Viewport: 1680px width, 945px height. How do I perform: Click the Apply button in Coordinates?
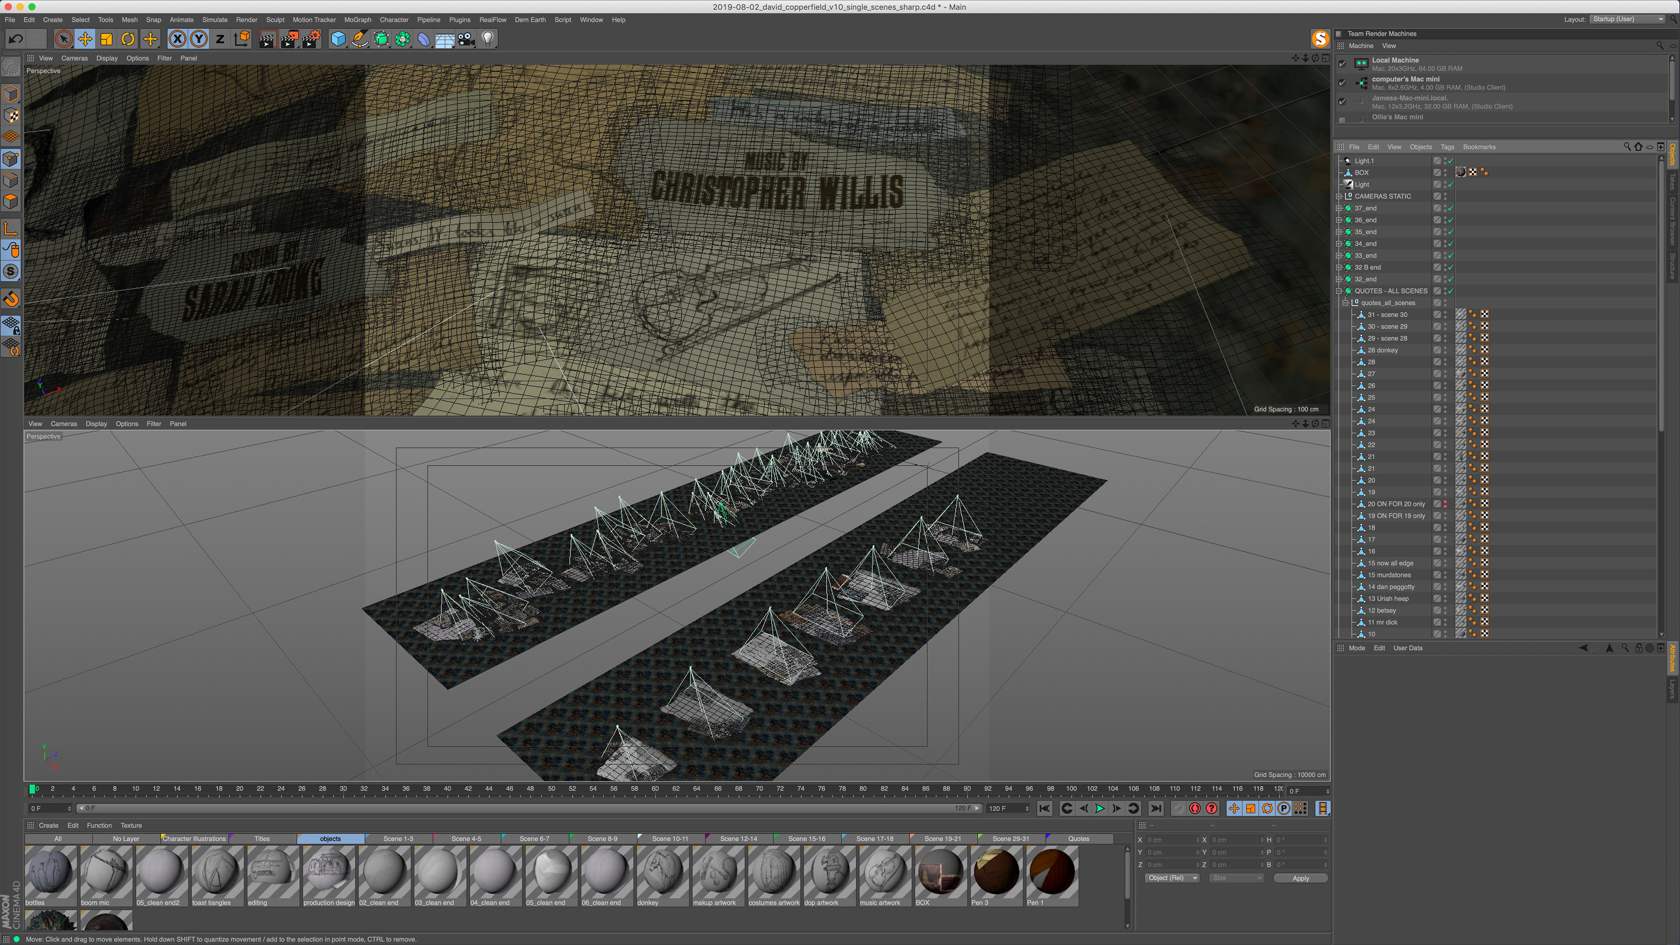pos(1300,879)
